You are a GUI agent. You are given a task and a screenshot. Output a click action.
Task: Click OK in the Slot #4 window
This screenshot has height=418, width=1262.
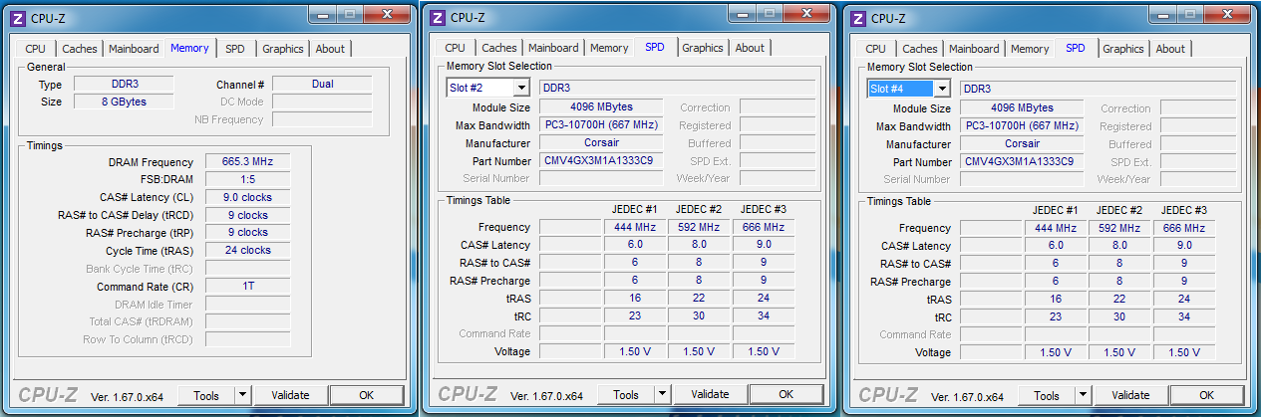1206,396
